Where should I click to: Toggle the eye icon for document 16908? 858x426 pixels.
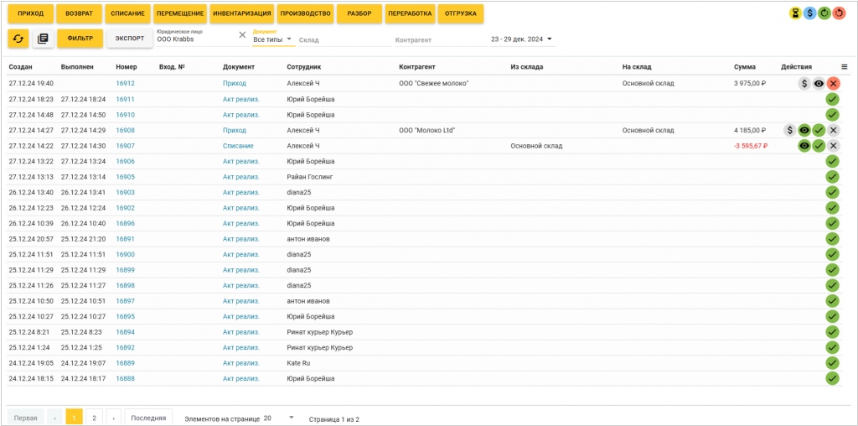point(804,131)
